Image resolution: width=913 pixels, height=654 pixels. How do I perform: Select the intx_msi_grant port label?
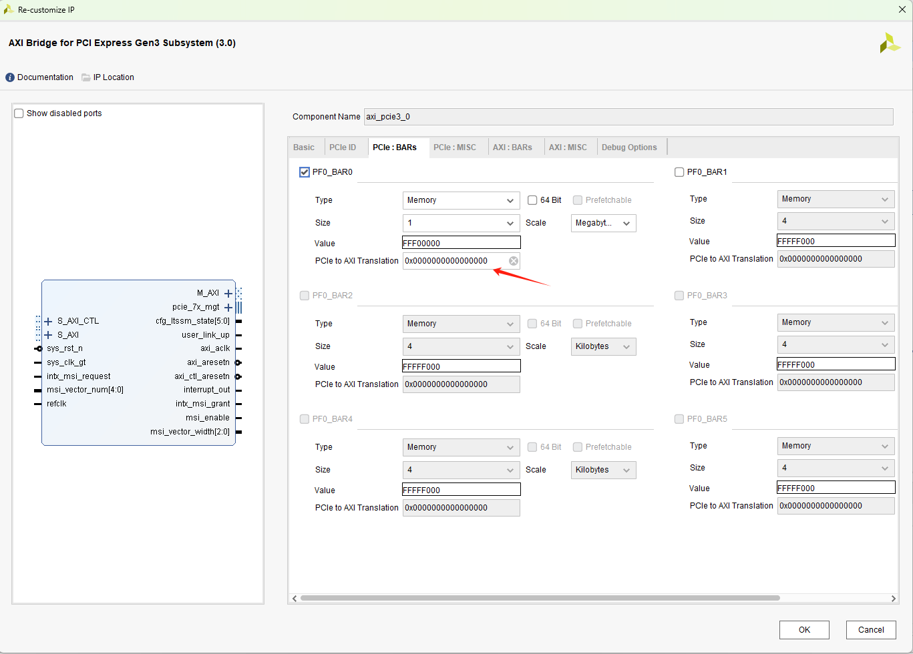click(x=203, y=404)
